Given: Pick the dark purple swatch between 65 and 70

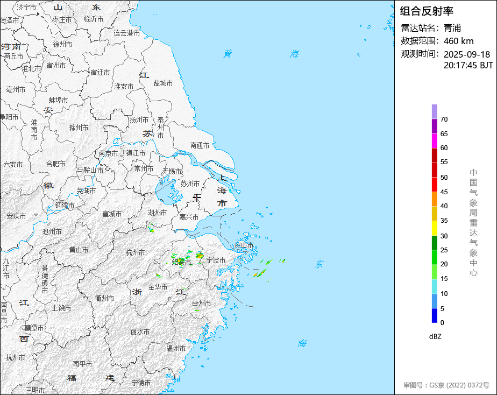Looking at the screenshot, I should coord(434,126).
